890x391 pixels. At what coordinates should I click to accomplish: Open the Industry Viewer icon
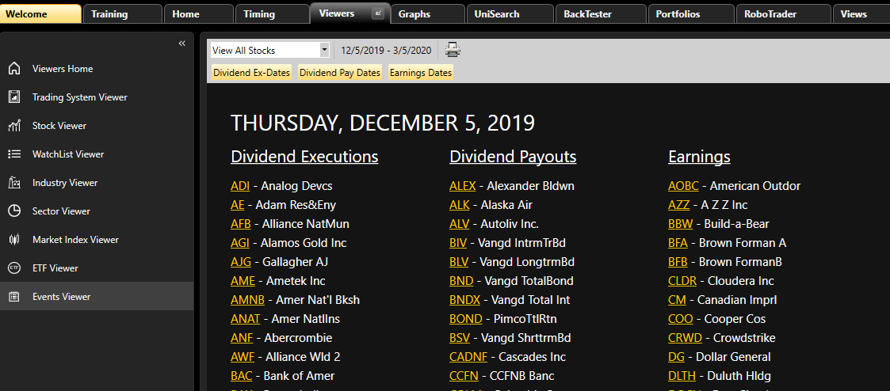(14, 183)
